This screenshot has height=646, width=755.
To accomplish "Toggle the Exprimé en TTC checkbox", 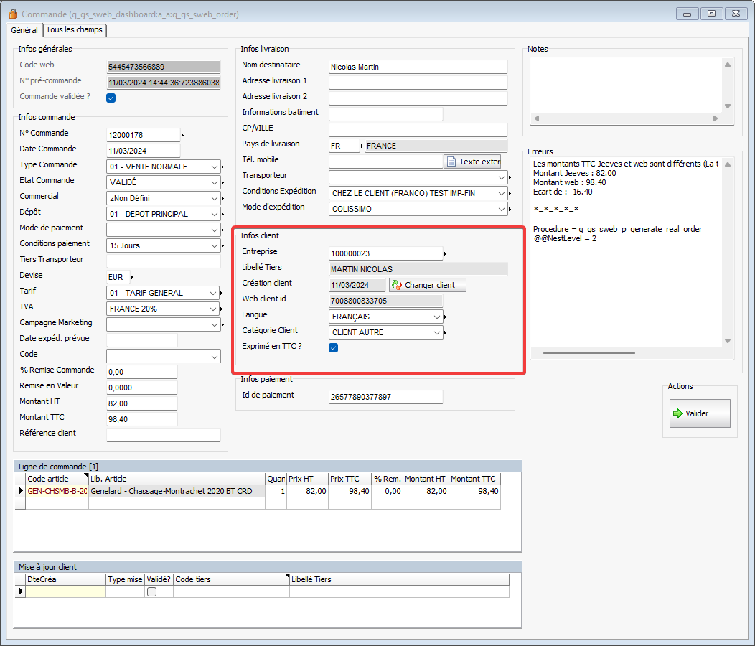I will pyautogui.click(x=333, y=348).
